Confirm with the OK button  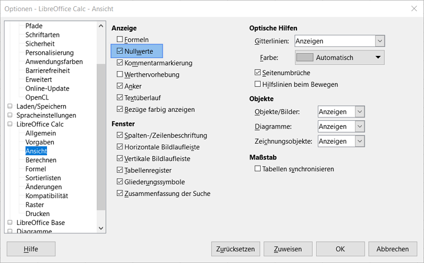click(x=341, y=249)
